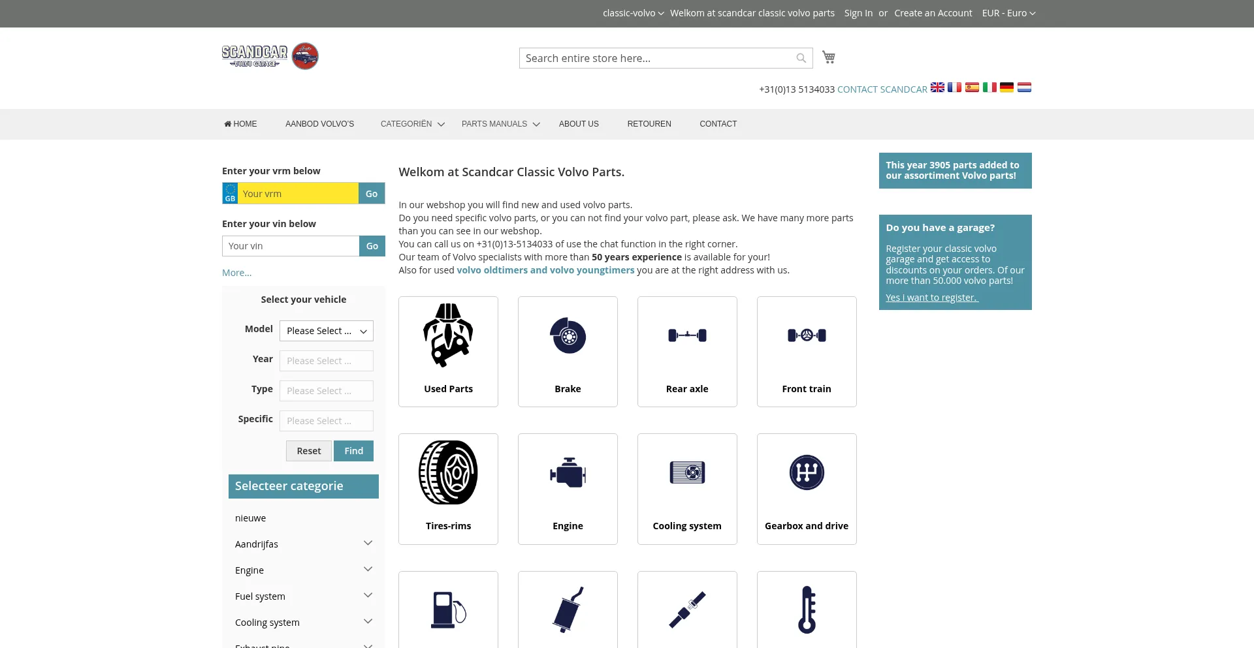The image size is (1254, 648).
Task: Switch language with the Spanish flag
Action: (x=972, y=87)
